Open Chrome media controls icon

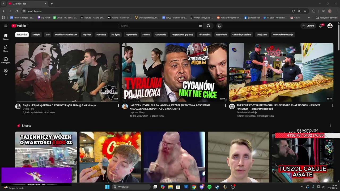click(323, 11)
